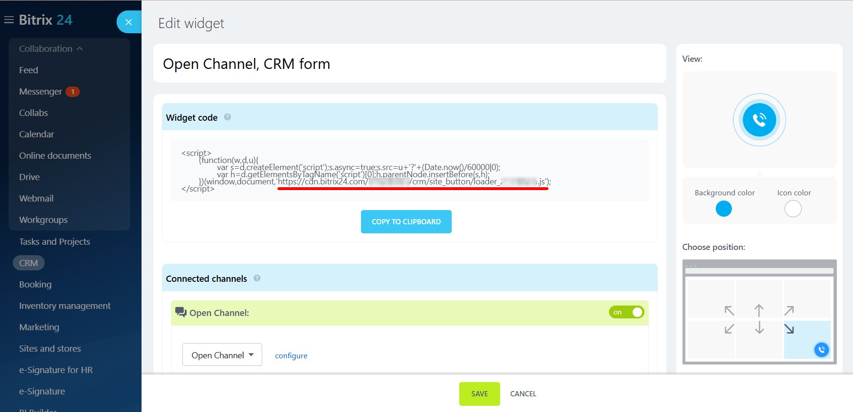Select the bottom-center down arrow position

pyautogui.click(x=759, y=328)
